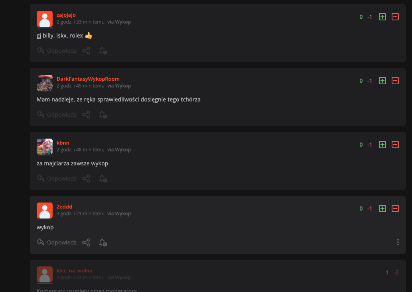Viewport: 412px width, 292px height.
Task: Click DarkFantasyWykopRoom's avatar image
Action: (x=45, y=83)
